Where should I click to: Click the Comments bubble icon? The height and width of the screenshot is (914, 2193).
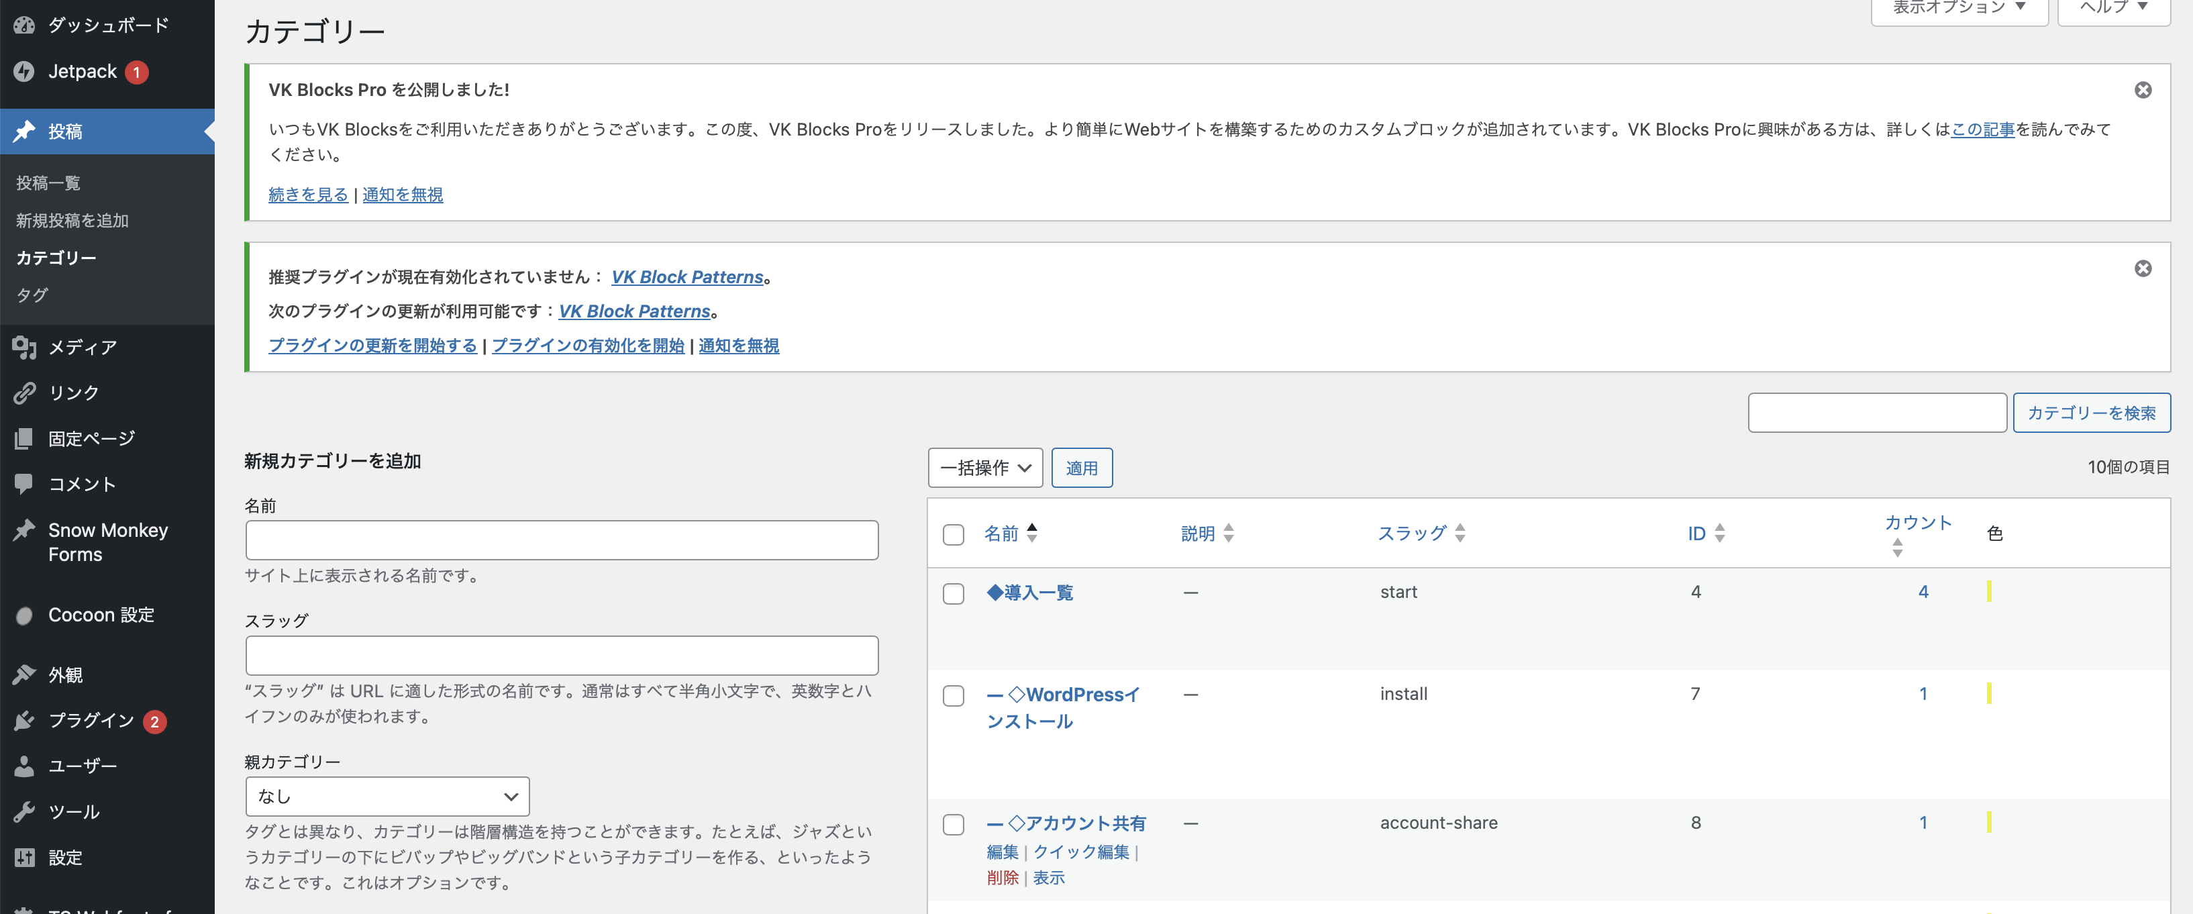(x=24, y=483)
